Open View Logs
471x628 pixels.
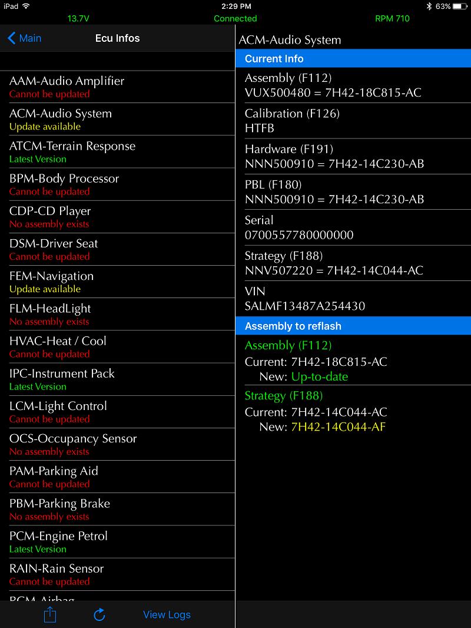pos(167,614)
